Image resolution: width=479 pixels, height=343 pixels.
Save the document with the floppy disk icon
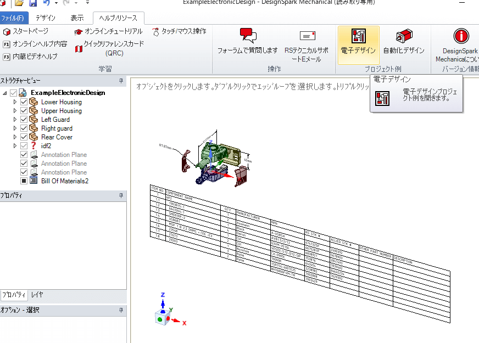tap(33, 3)
